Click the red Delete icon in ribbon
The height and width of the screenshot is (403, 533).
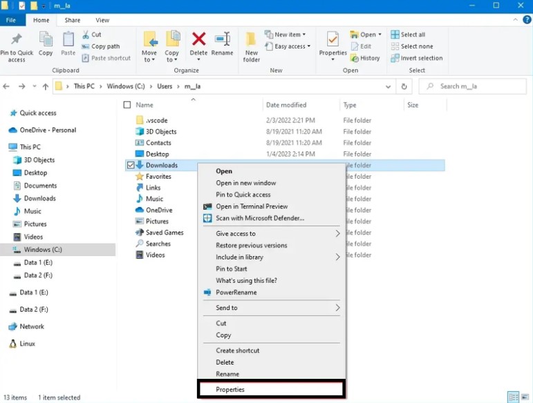click(x=198, y=39)
